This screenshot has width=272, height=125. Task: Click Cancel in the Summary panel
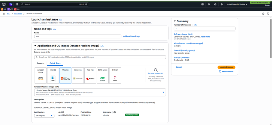179,67
